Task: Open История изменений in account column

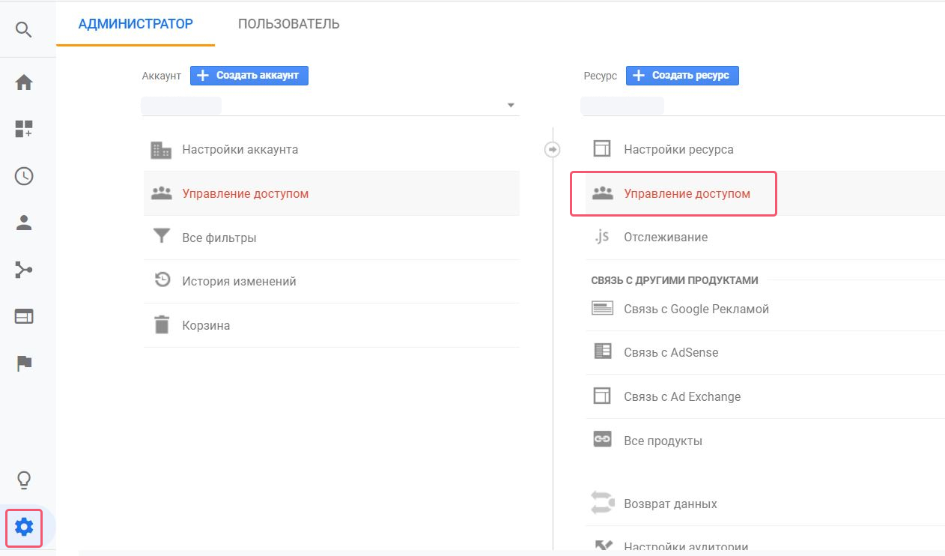Action: point(331,282)
